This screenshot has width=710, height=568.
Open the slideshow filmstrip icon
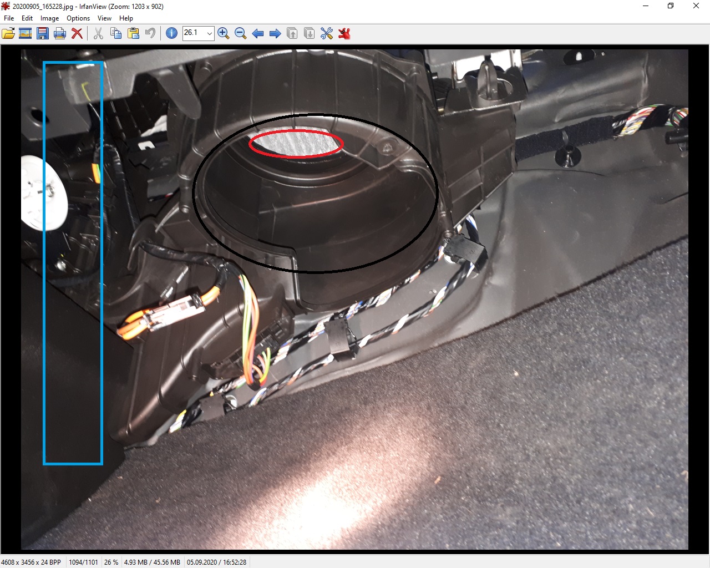(25, 34)
